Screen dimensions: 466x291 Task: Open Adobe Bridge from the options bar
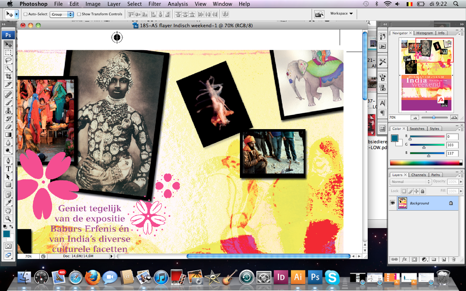pos(319,14)
